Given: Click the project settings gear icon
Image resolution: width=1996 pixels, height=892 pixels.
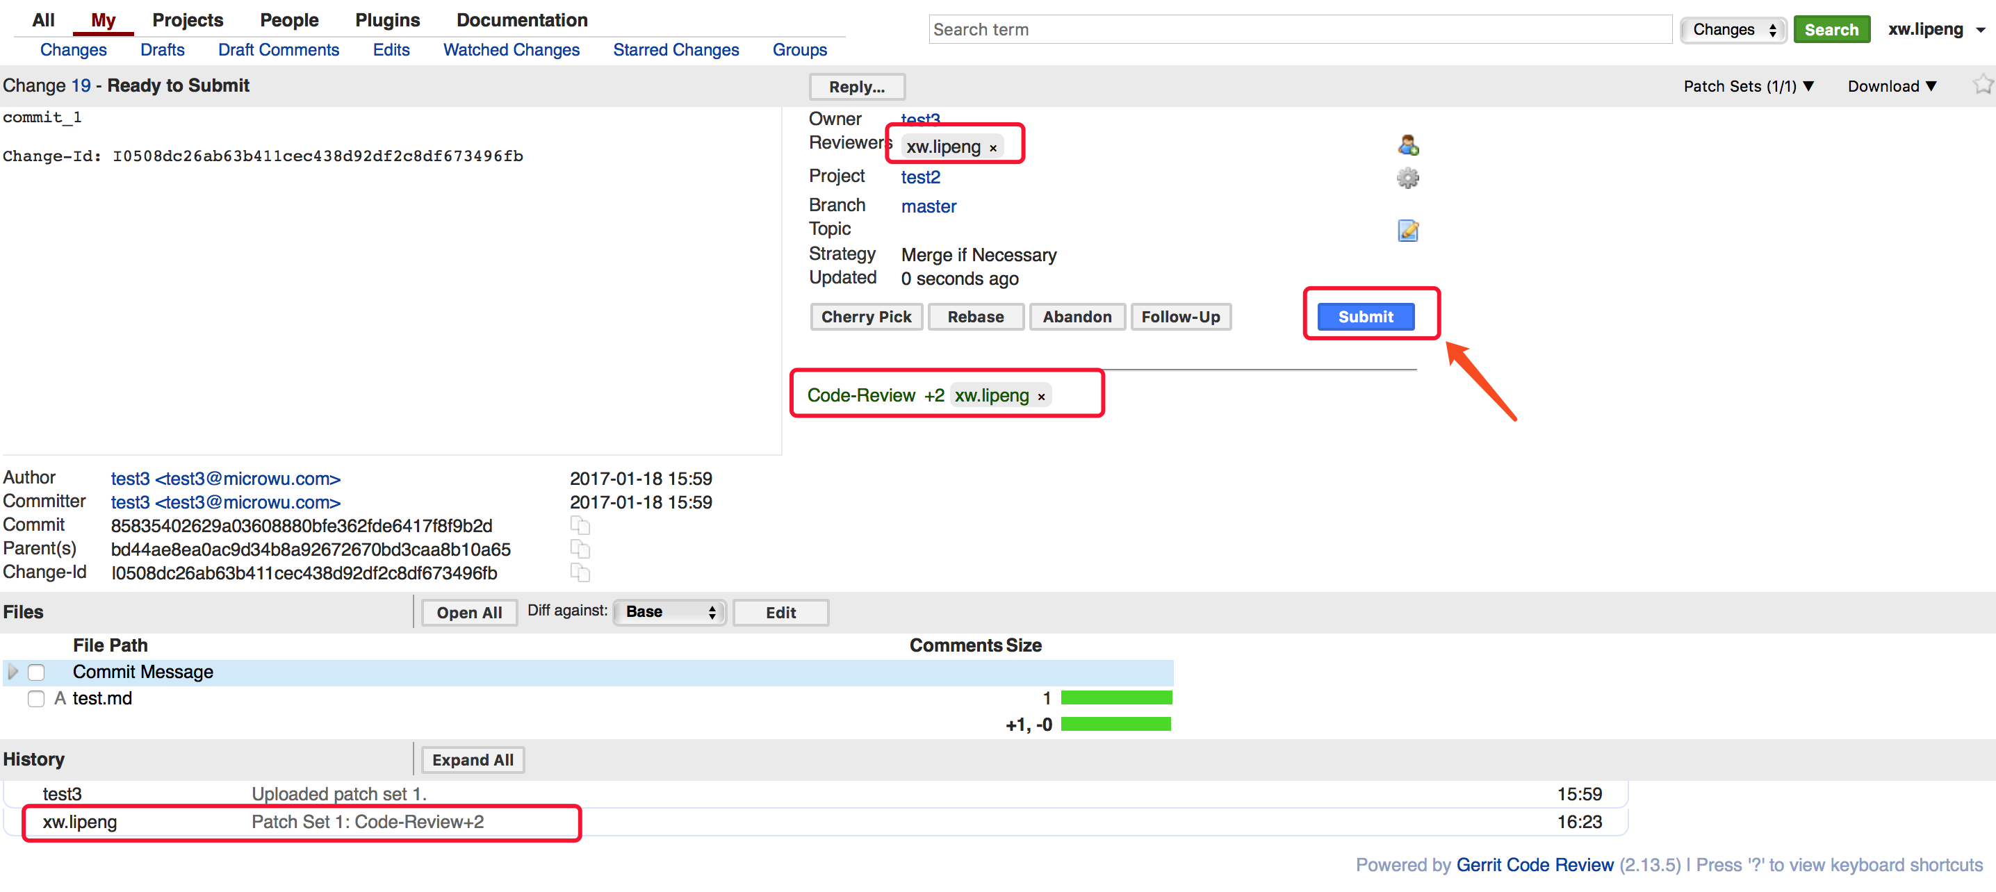Looking at the screenshot, I should pos(1408,178).
